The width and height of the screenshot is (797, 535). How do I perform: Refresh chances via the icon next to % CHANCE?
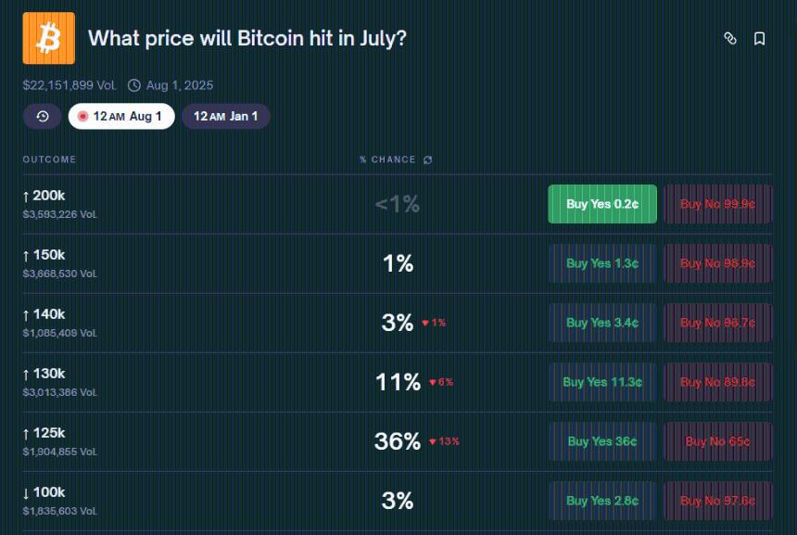426,159
